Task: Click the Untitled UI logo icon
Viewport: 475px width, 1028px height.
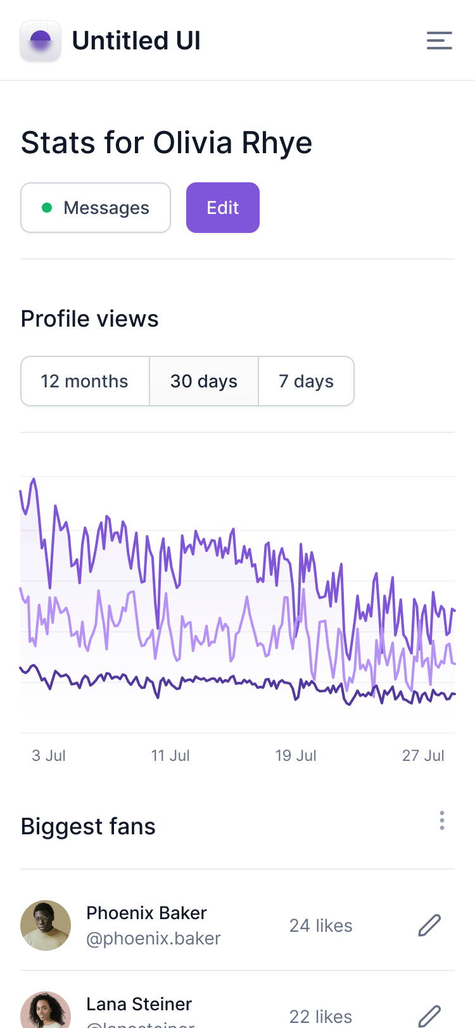Action: [x=41, y=41]
